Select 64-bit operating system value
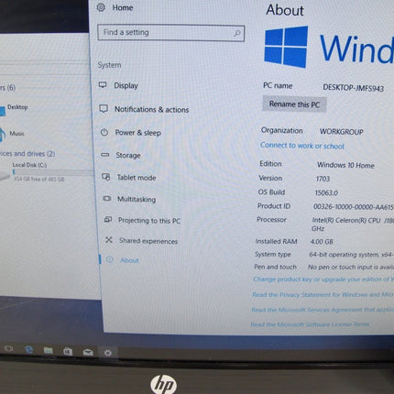This screenshot has width=394, height=394. [351, 255]
